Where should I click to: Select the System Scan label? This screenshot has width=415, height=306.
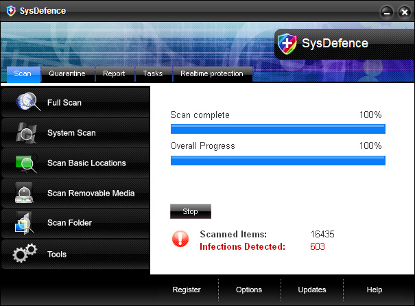[71, 133]
